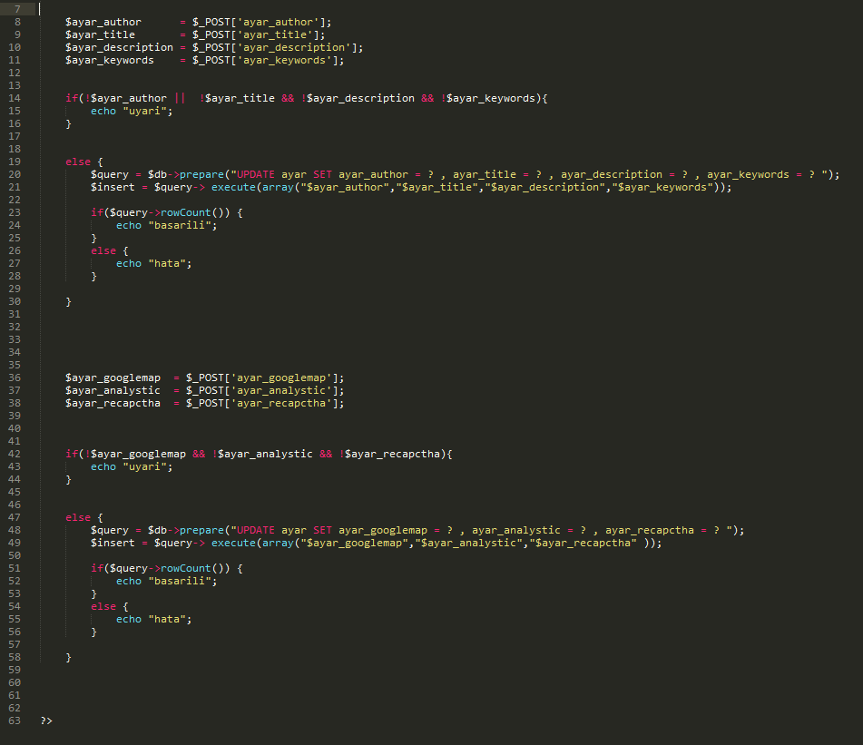Click line number 48 in the gutter
This screenshot has width=863, height=745.
[15, 531]
